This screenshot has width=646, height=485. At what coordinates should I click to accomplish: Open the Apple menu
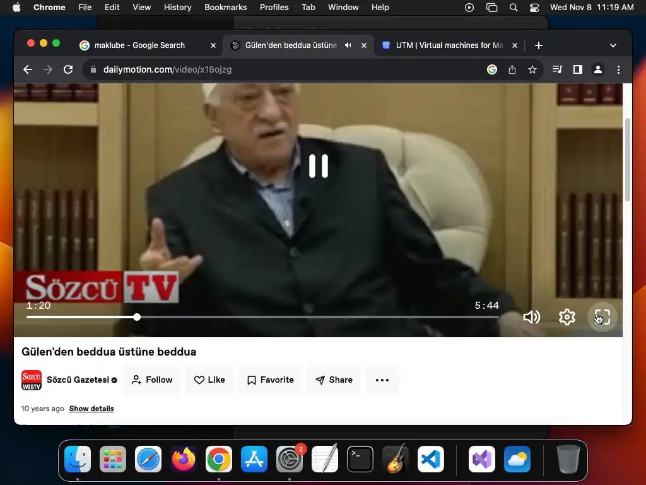tap(16, 8)
